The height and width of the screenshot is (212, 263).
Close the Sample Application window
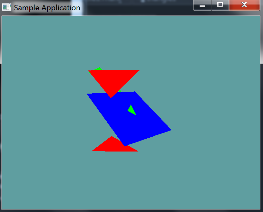[x=244, y=5]
